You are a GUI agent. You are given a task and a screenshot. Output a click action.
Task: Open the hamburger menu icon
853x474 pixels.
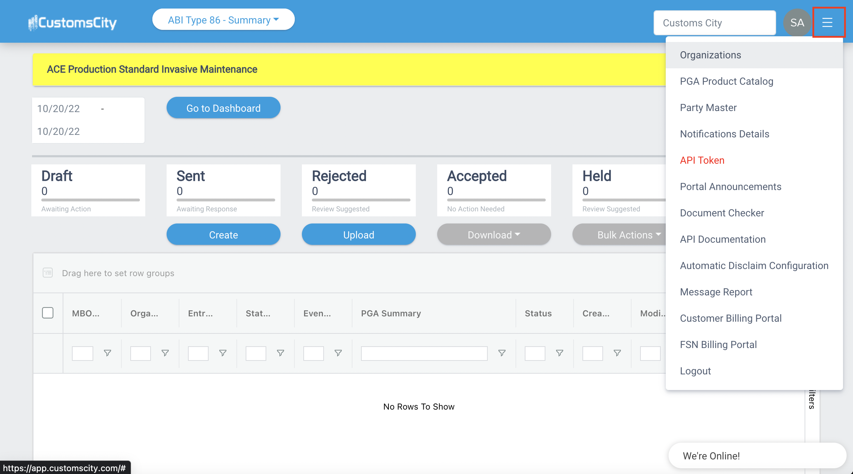tap(827, 22)
